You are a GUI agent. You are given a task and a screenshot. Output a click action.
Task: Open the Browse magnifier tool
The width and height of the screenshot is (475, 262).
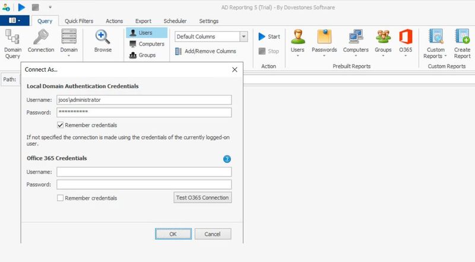[103, 41]
